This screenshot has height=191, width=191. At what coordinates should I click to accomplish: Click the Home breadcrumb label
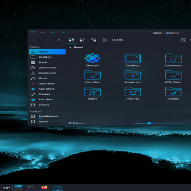[78, 47]
